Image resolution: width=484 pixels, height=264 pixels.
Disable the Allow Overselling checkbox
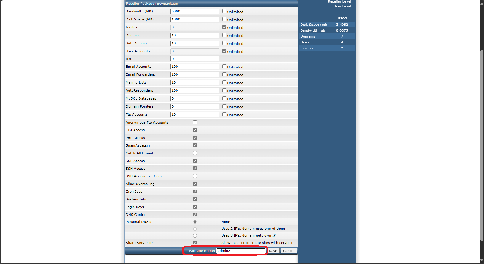pos(195,184)
